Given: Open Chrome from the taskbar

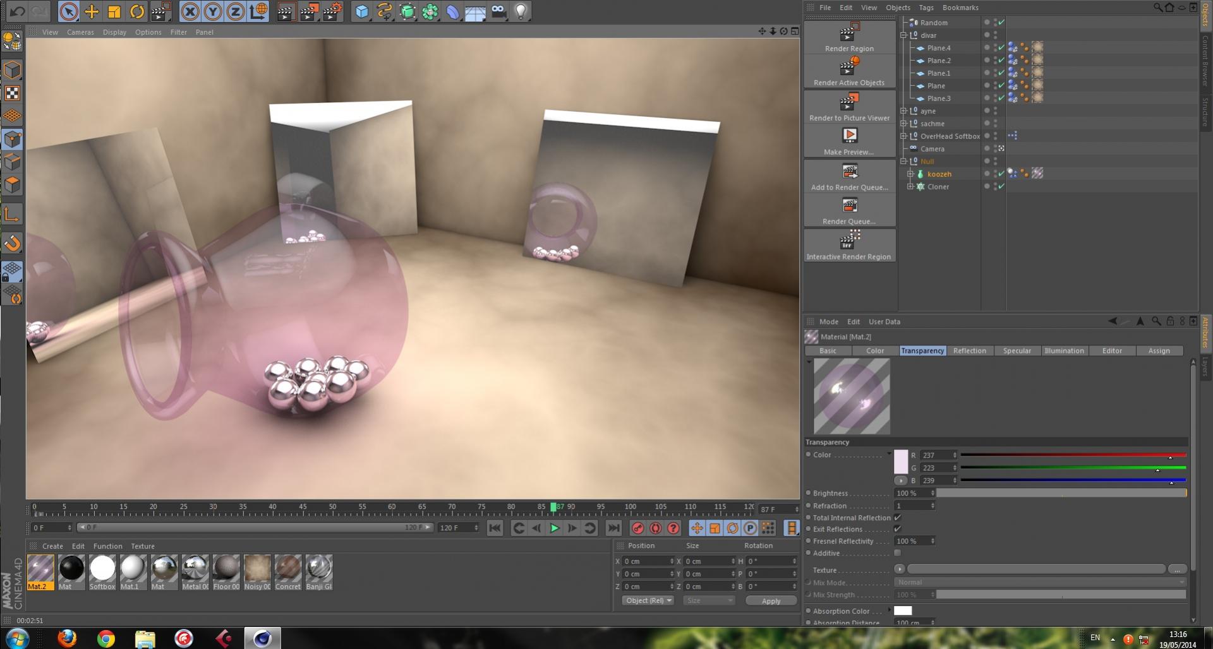Looking at the screenshot, I should tap(106, 638).
